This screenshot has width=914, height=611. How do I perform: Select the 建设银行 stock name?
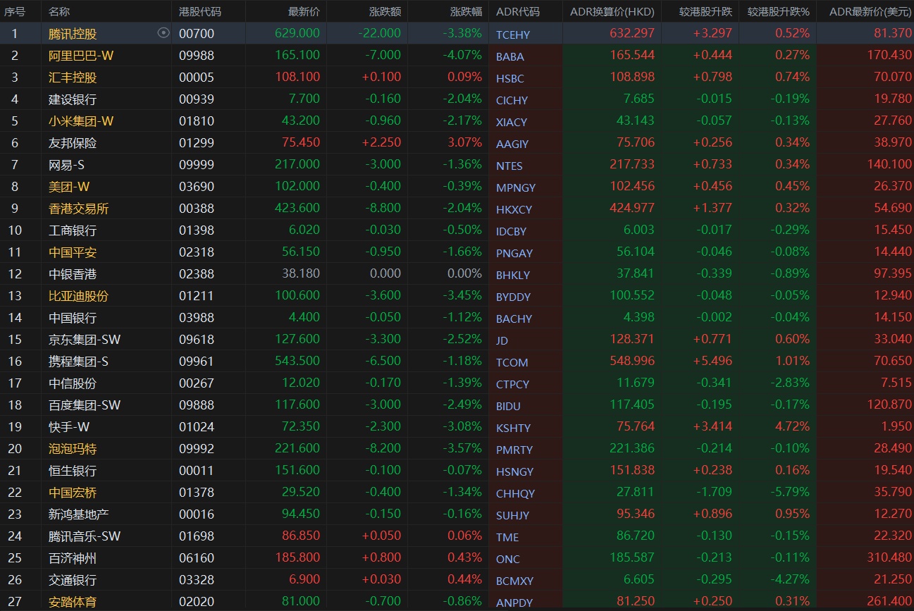coord(73,99)
